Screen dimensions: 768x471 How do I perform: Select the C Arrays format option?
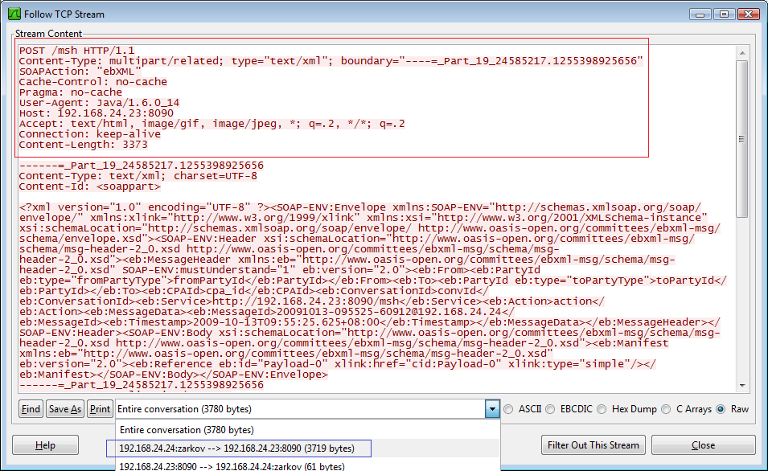(x=666, y=409)
